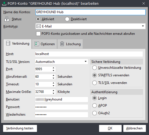
Task: Decrease the Port value with down arrow
Action: coord(54,70)
